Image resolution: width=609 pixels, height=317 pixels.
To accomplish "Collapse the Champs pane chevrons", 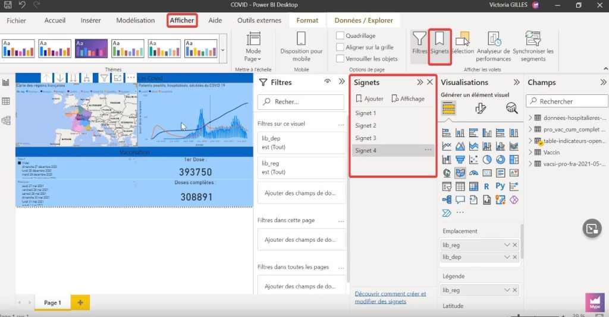I will coord(603,82).
